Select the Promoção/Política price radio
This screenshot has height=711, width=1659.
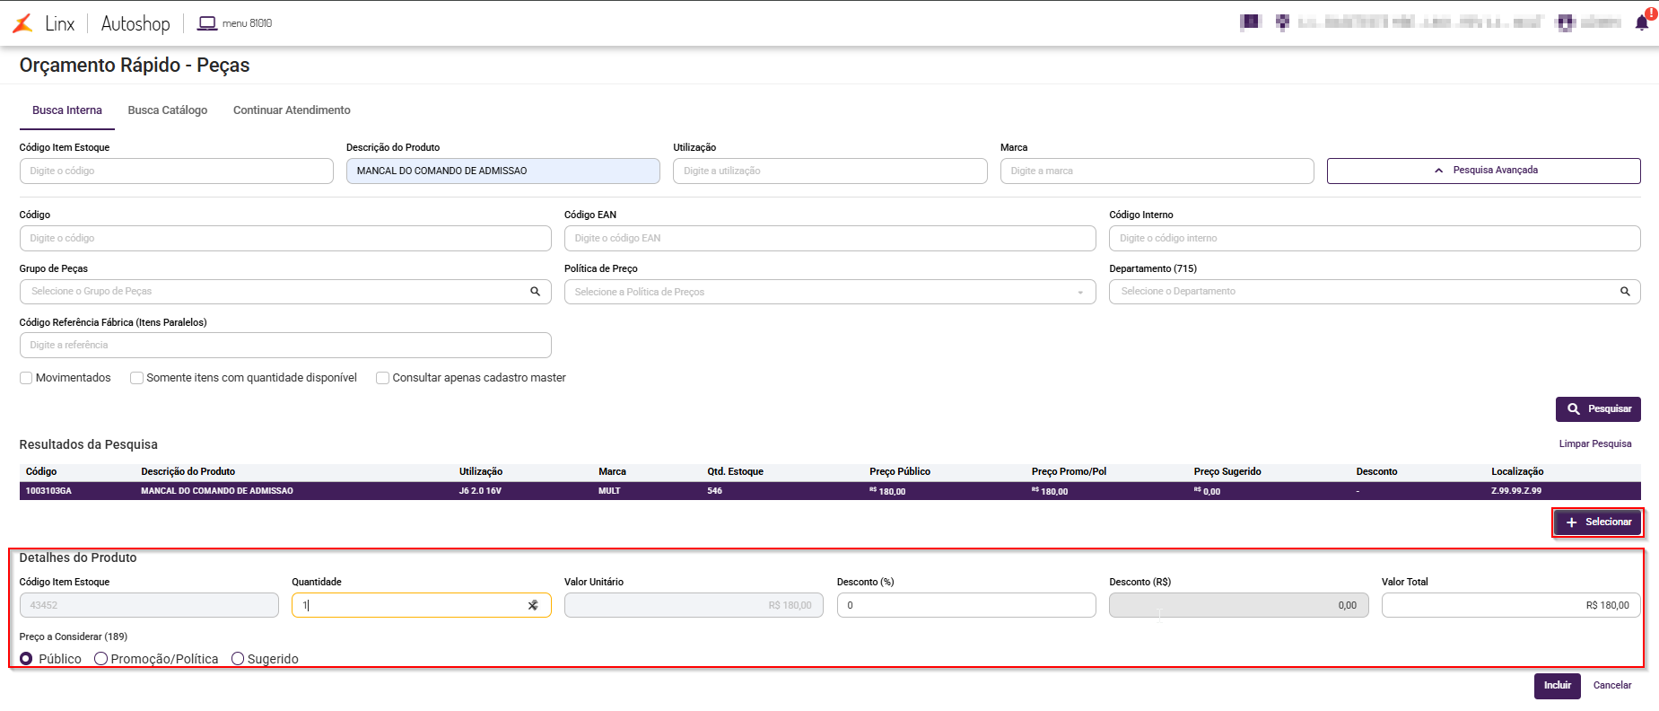click(x=101, y=659)
